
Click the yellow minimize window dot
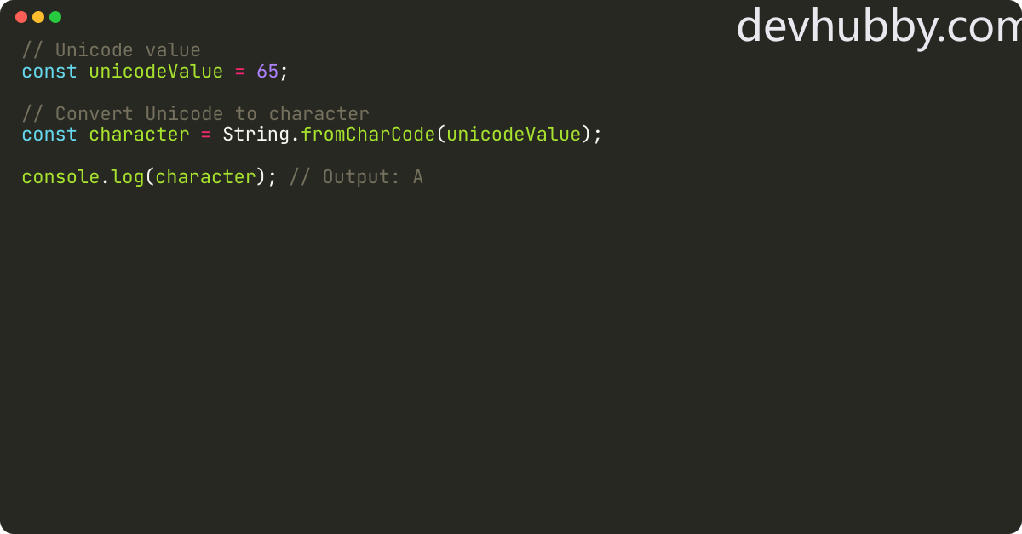(x=38, y=17)
